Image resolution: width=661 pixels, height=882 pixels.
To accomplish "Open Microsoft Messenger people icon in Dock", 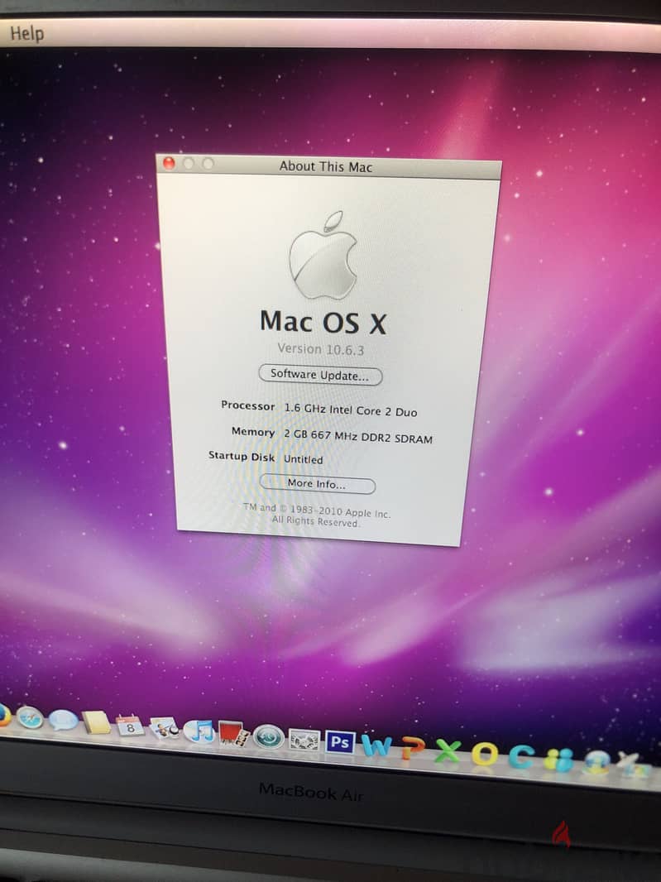I will pos(558,760).
